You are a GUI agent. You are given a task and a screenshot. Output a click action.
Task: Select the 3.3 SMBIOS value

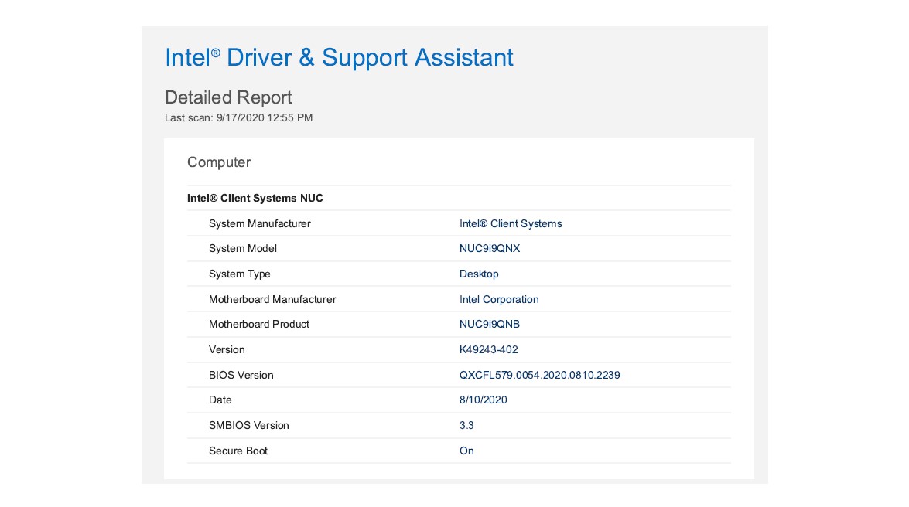click(x=466, y=426)
